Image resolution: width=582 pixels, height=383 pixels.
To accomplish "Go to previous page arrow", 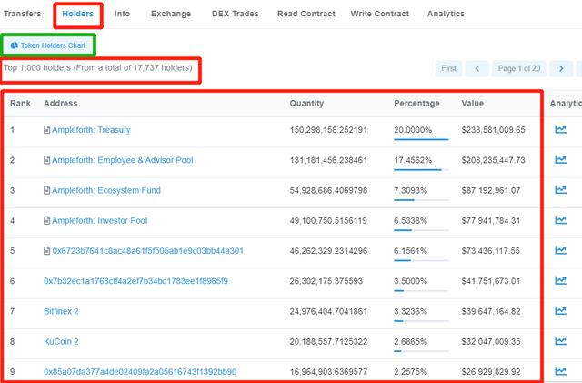I will pyautogui.click(x=477, y=69).
